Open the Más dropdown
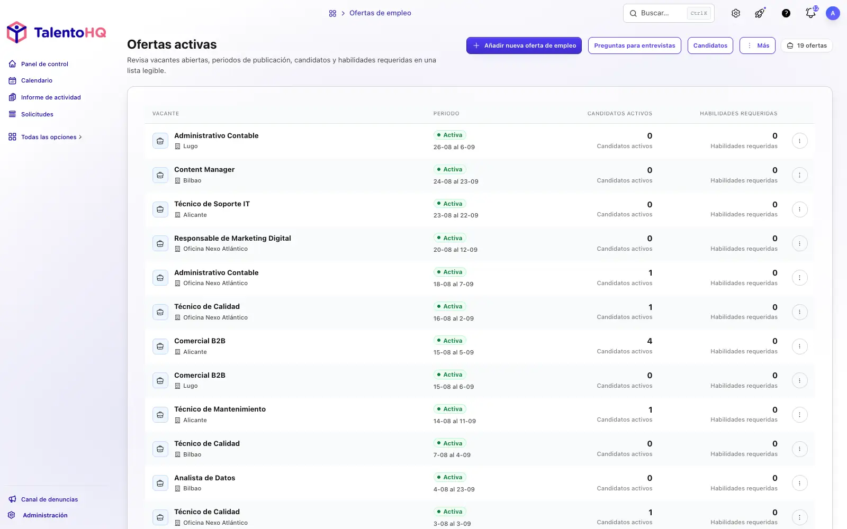Viewport: 847px width, 529px height. click(x=758, y=45)
